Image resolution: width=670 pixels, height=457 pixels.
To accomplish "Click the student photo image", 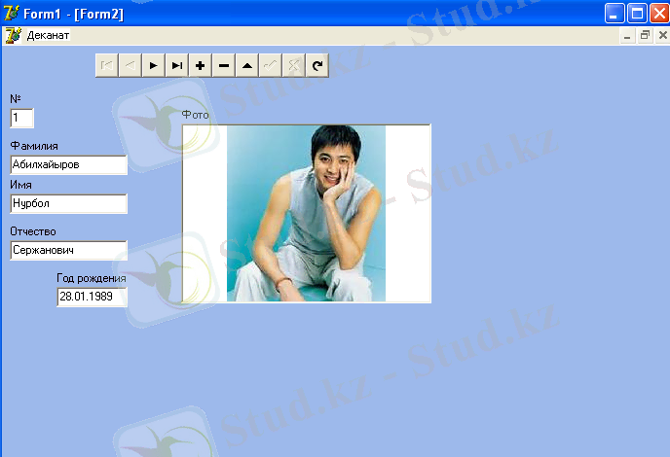I will coord(306,213).
